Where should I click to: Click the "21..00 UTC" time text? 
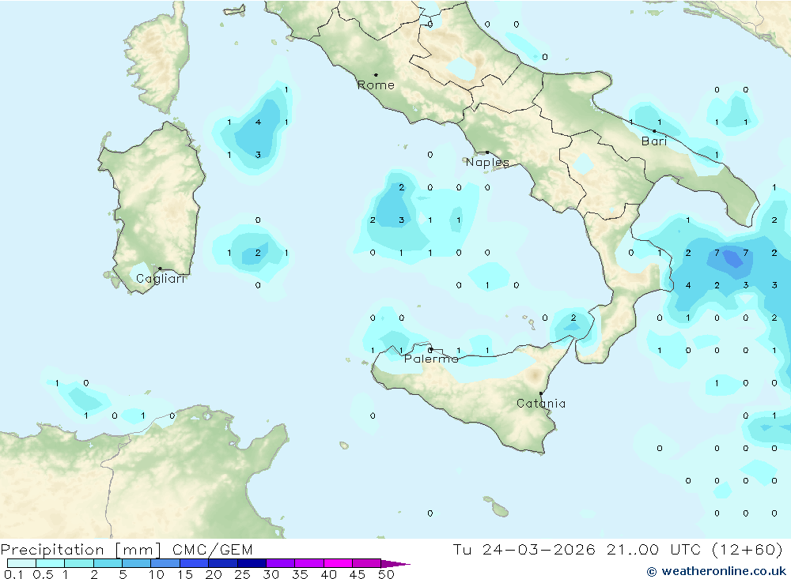pyautogui.click(x=654, y=549)
